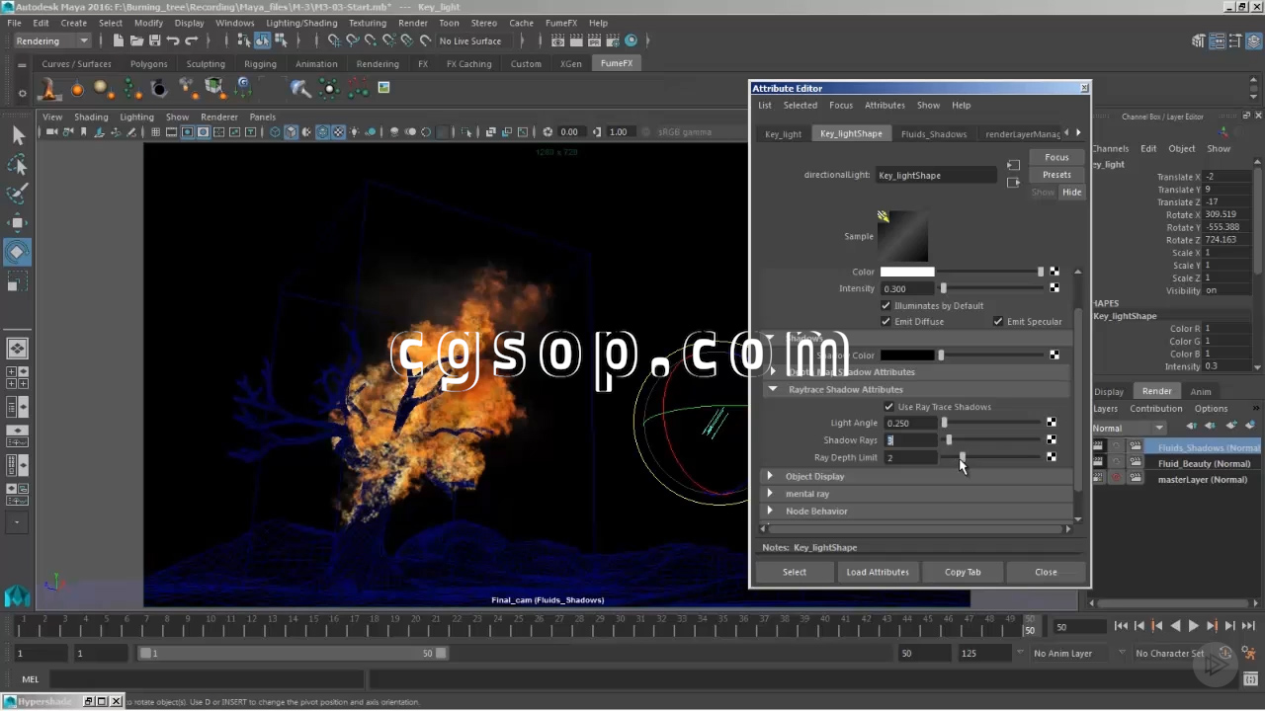Viewport: 1265px width, 711px height.
Task: Uncheck Use Ray Trace Shadows
Action: point(889,407)
